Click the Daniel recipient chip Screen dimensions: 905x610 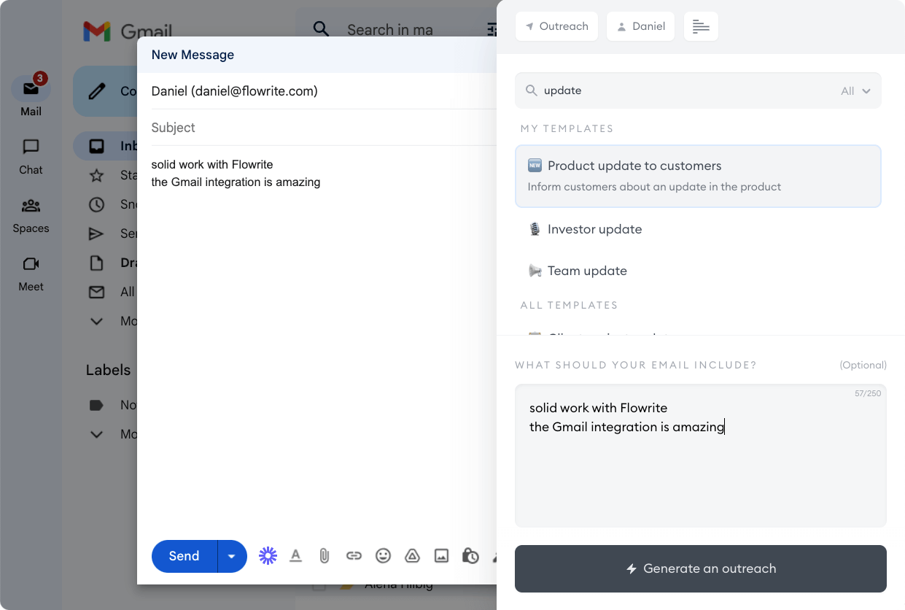640,26
